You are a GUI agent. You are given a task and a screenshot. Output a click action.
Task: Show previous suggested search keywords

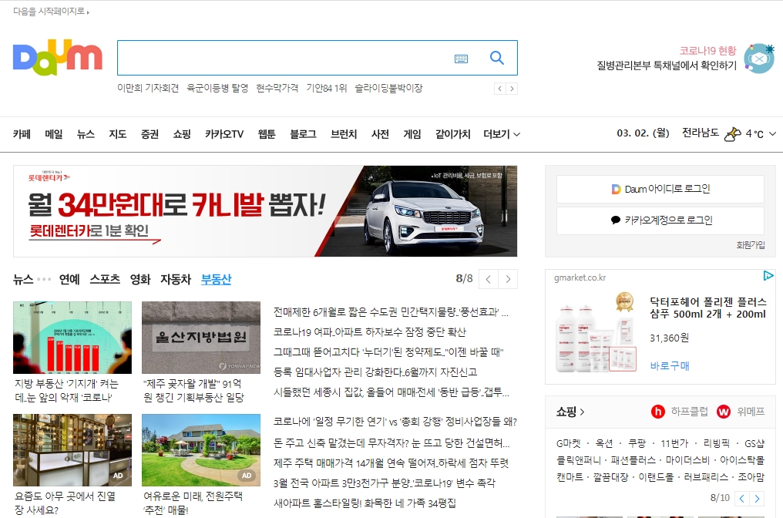[x=500, y=89]
